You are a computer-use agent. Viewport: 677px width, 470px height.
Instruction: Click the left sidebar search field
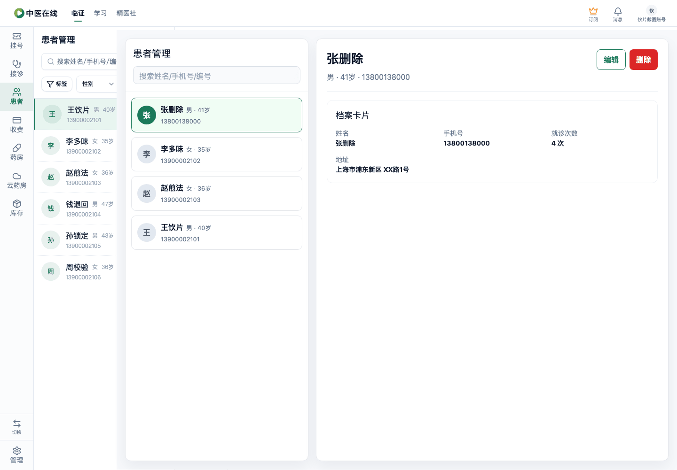pyautogui.click(x=79, y=62)
